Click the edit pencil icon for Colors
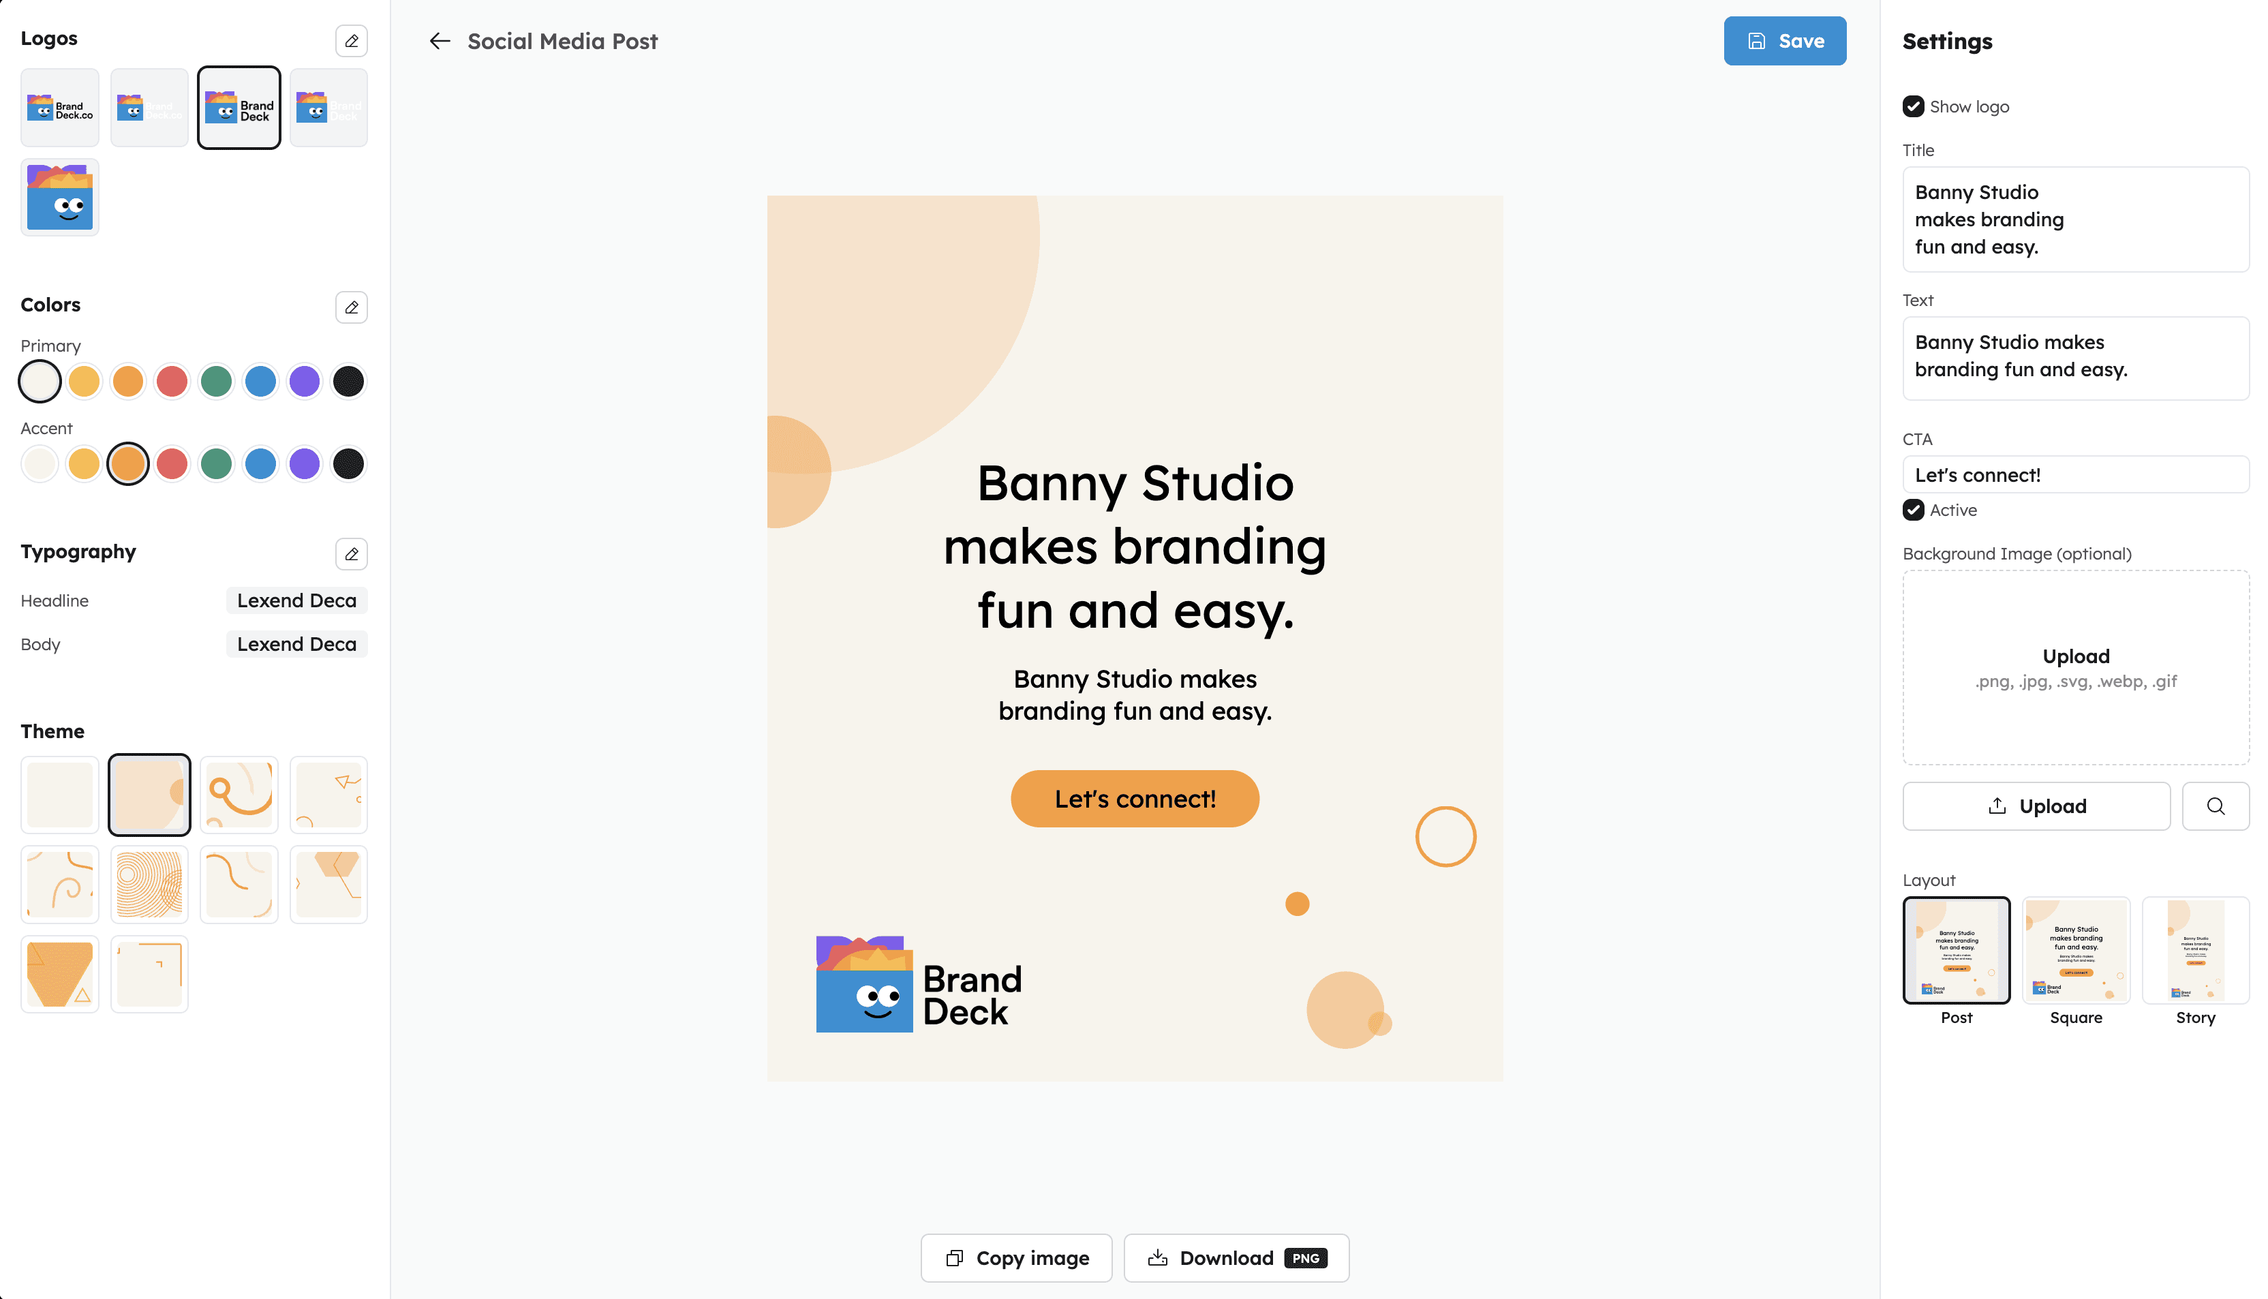This screenshot has height=1299, width=2268. pyautogui.click(x=352, y=307)
